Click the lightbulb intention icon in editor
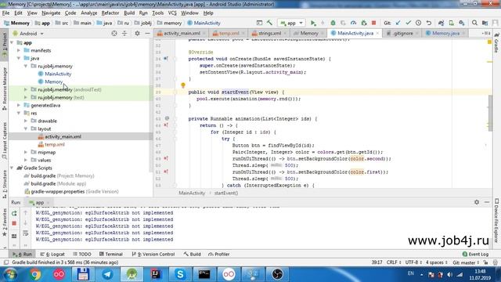 183,85
